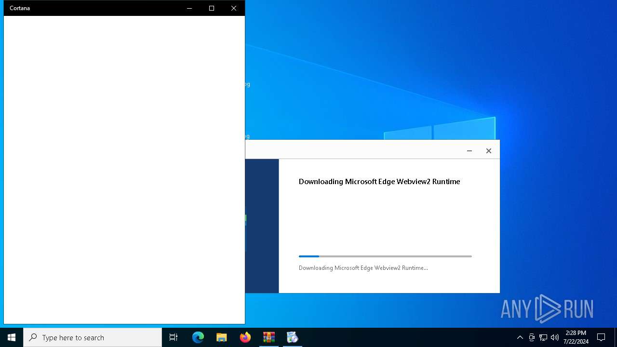Close the Webview2 installer window

[x=488, y=151]
